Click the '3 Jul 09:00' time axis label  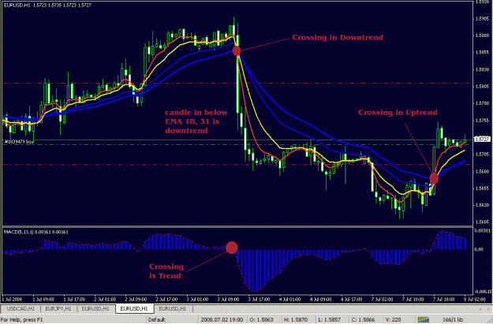pyautogui.click(x=228, y=300)
